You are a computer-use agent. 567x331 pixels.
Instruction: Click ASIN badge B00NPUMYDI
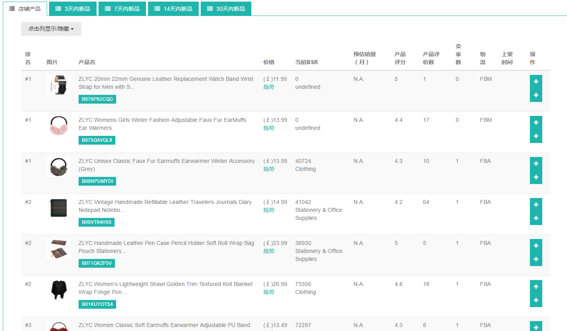click(x=97, y=181)
